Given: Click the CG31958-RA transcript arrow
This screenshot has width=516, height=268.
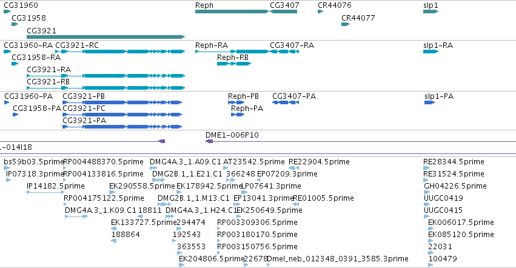Looking at the screenshot, I should point(15,64).
